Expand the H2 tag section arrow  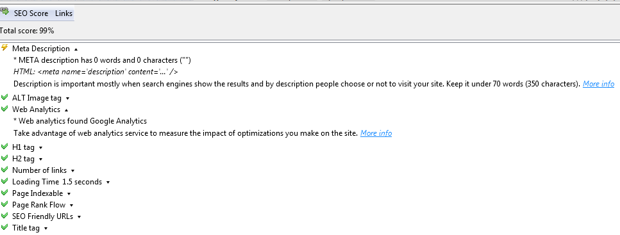click(41, 159)
